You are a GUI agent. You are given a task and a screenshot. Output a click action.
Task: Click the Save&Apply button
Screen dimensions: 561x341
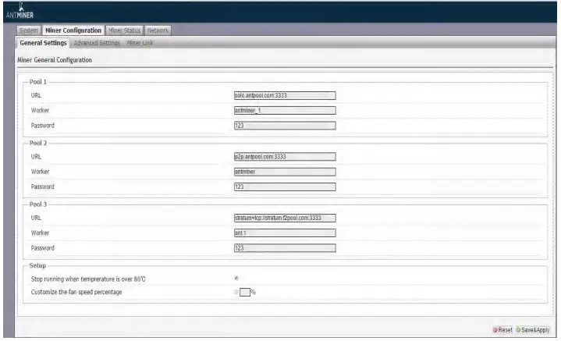tap(533, 330)
